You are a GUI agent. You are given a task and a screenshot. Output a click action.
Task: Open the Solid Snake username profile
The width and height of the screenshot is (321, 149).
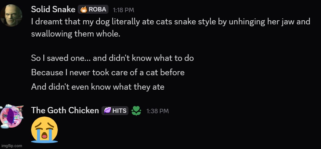pyautogui.click(x=53, y=9)
